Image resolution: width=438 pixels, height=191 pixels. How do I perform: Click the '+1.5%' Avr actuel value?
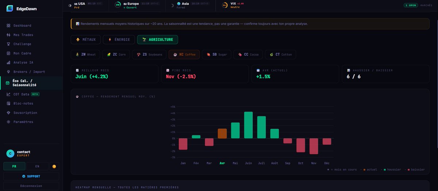click(x=263, y=77)
